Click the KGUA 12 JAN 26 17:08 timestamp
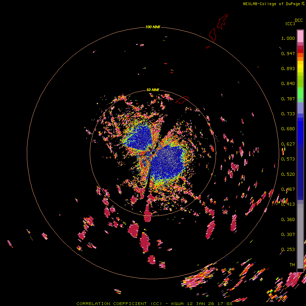 tap(202, 304)
